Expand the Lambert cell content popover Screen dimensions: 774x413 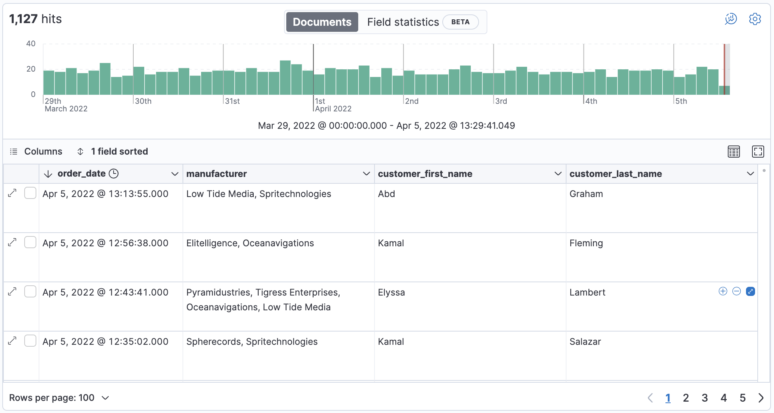pyautogui.click(x=750, y=291)
